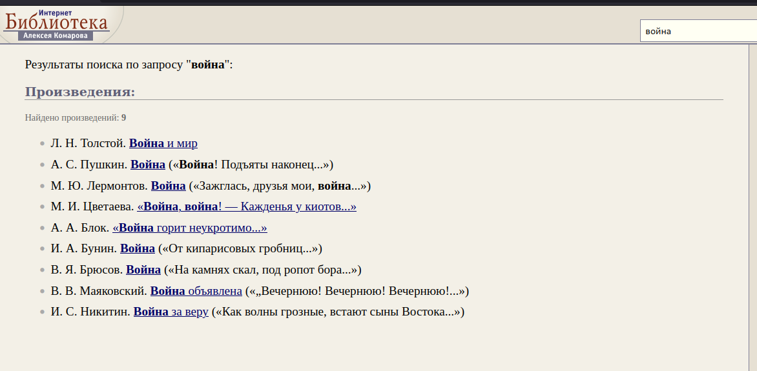The width and height of the screenshot is (757, 371).
Task: Click the first-line text «Как волны грозные, встают сыны Востока...»
Action: (338, 312)
